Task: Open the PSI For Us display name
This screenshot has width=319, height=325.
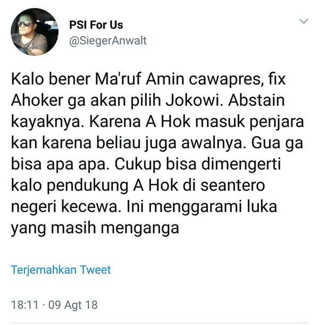Action: 96,25
